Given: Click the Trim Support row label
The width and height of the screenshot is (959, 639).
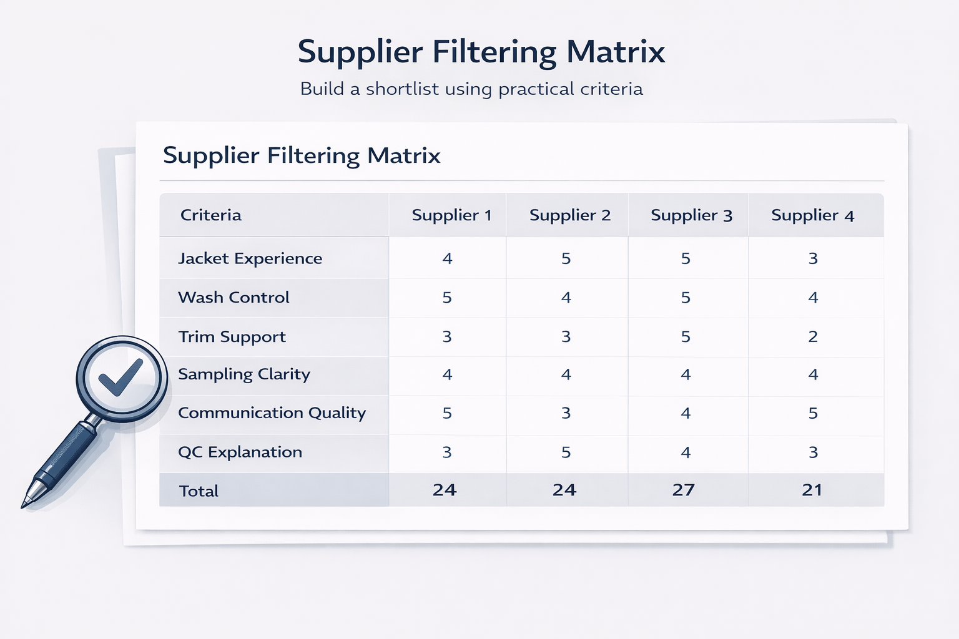Looking at the screenshot, I should click(x=232, y=337).
